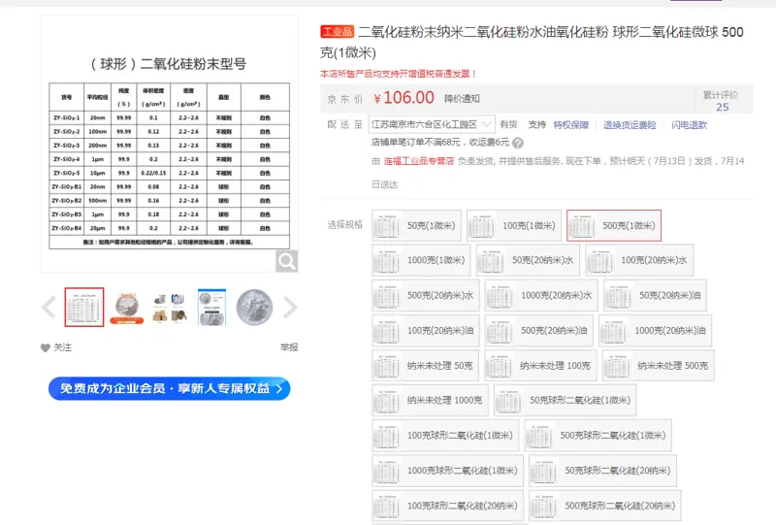The width and height of the screenshot is (776, 525).
Task: Choose the 100克(20纳米)油 option
Action: pyautogui.click(x=426, y=330)
